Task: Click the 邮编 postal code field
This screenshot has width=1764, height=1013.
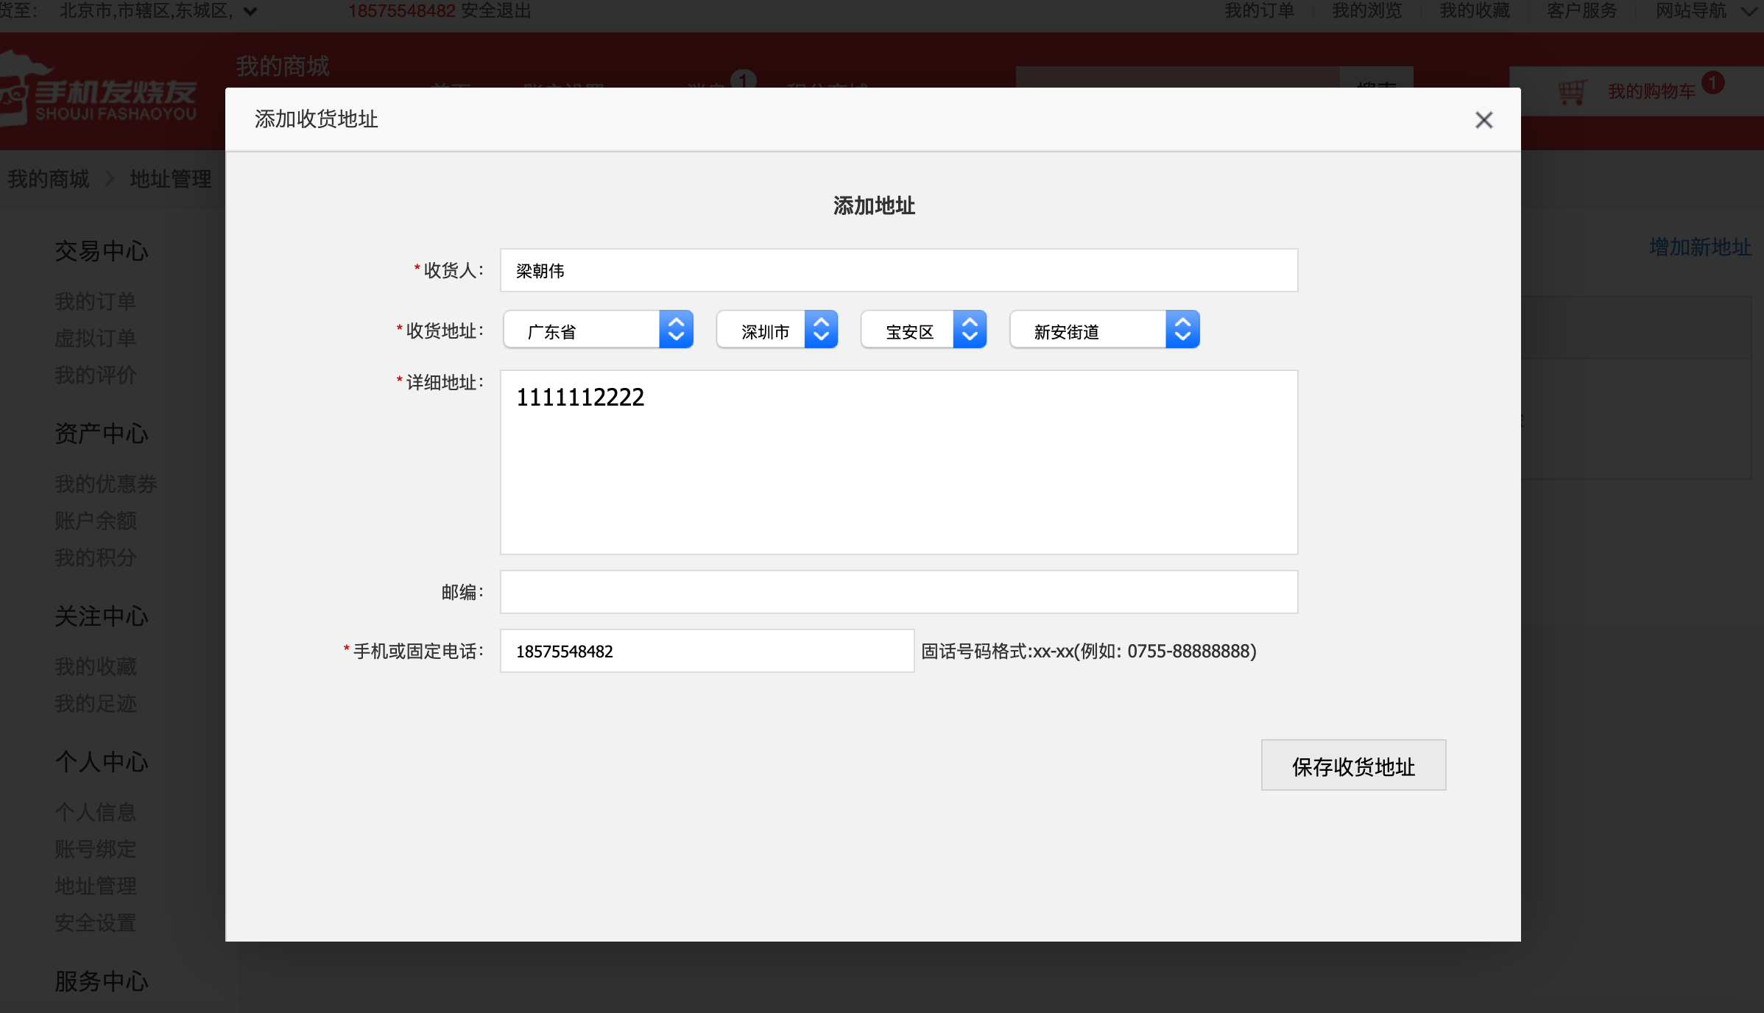Action: click(899, 592)
